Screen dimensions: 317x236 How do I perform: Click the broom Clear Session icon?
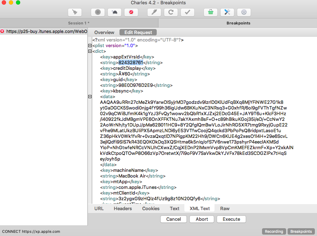click(x=75, y=12)
